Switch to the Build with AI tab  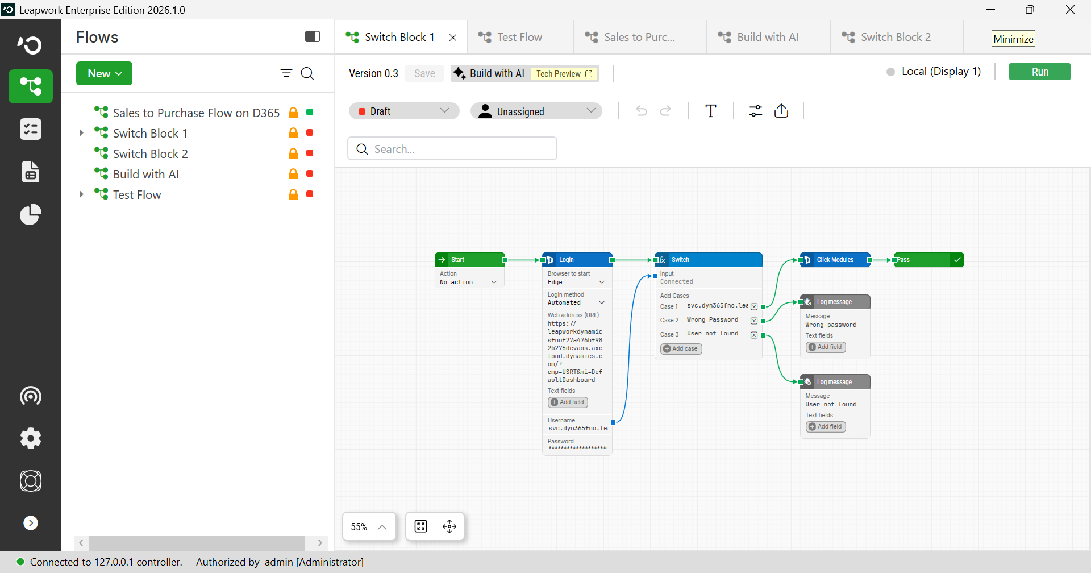pos(768,37)
